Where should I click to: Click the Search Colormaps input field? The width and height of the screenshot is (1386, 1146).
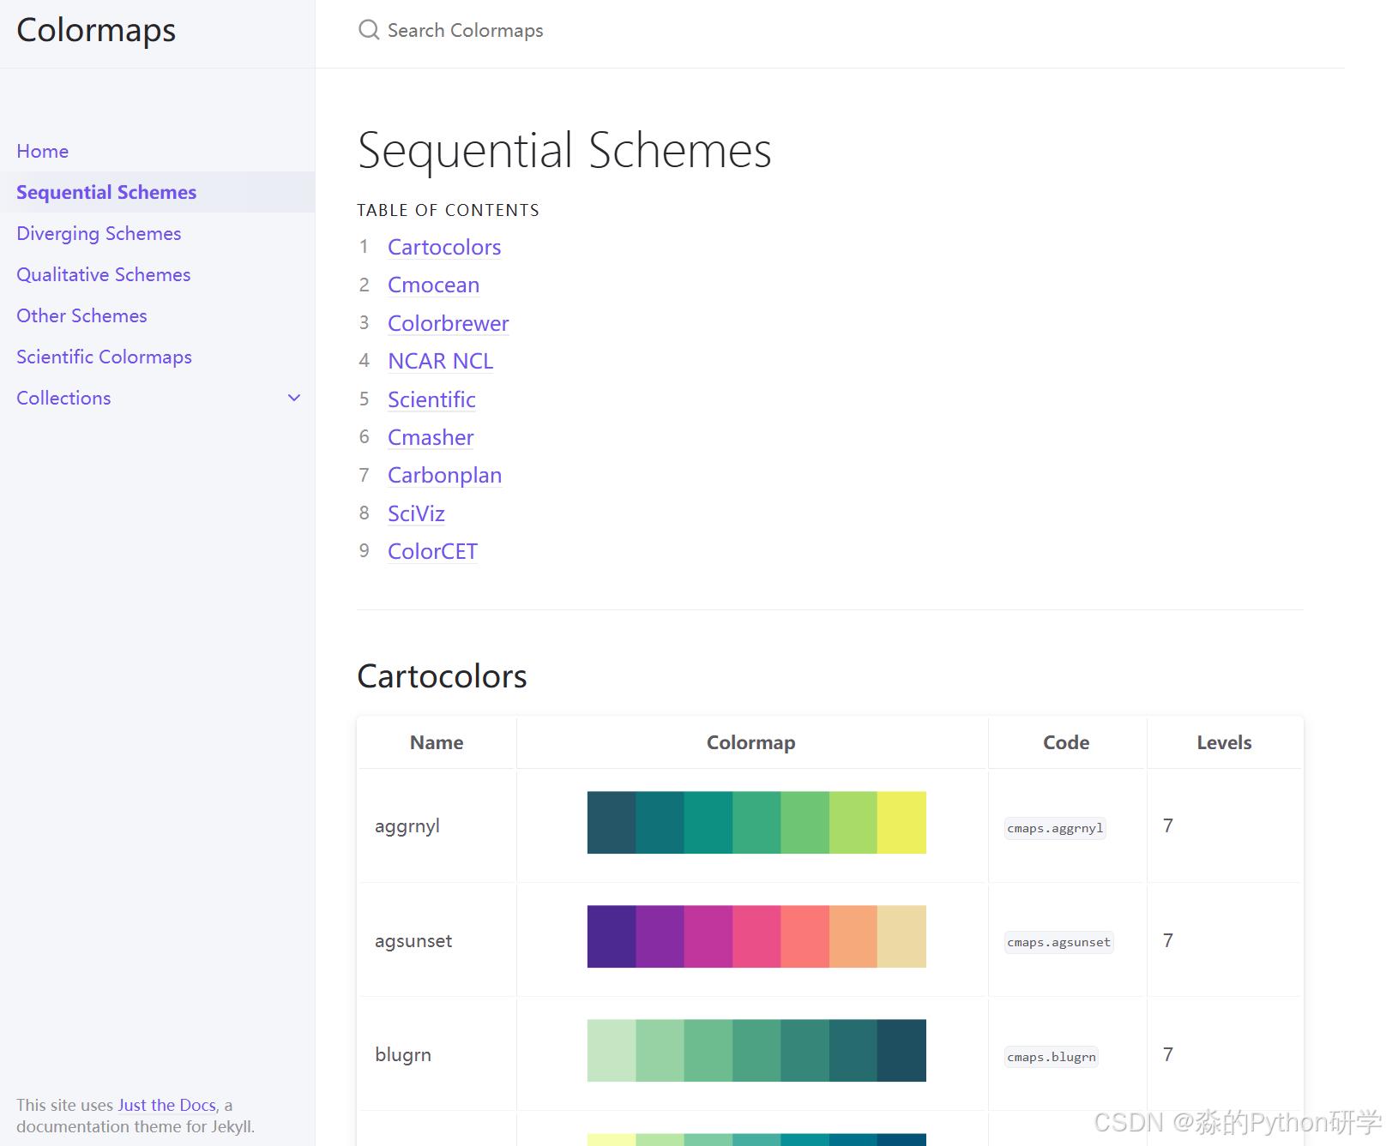pos(600,31)
